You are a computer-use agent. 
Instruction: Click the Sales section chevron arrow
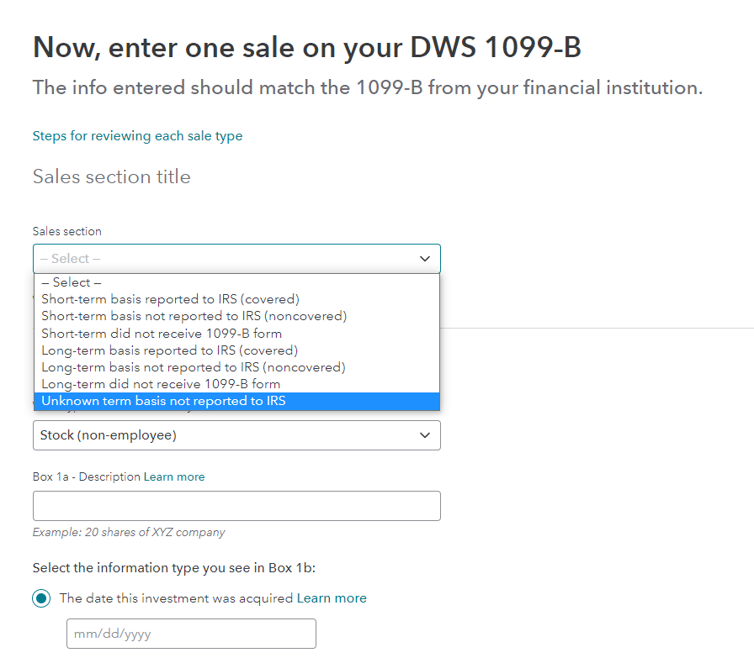425,259
